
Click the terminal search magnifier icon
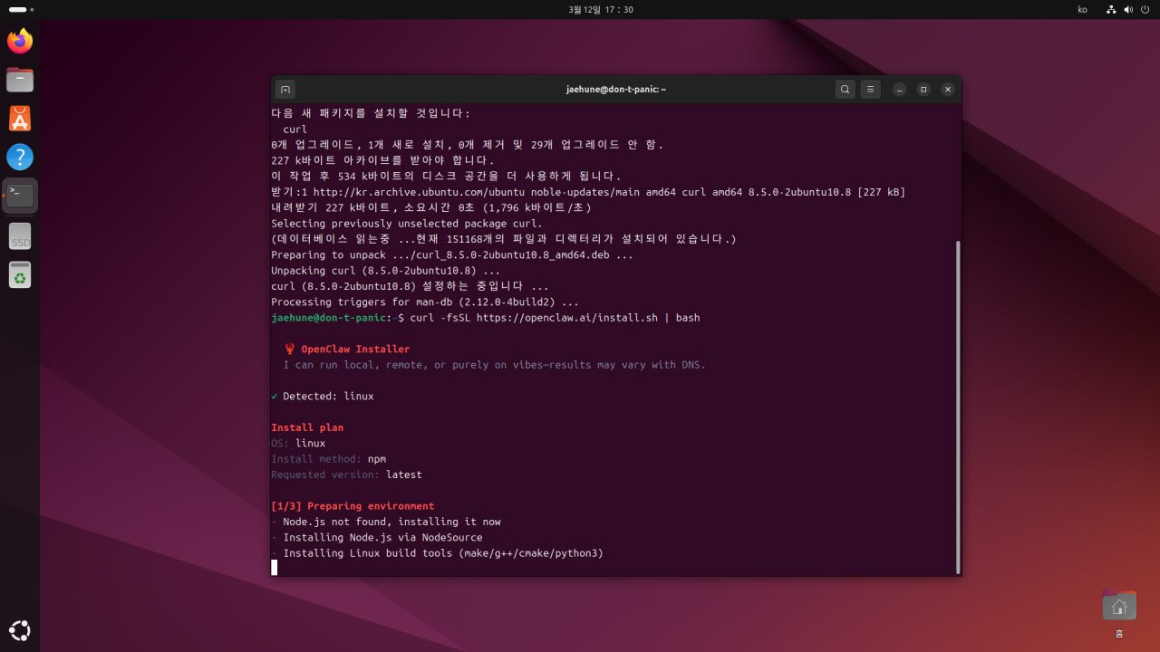pos(845,89)
